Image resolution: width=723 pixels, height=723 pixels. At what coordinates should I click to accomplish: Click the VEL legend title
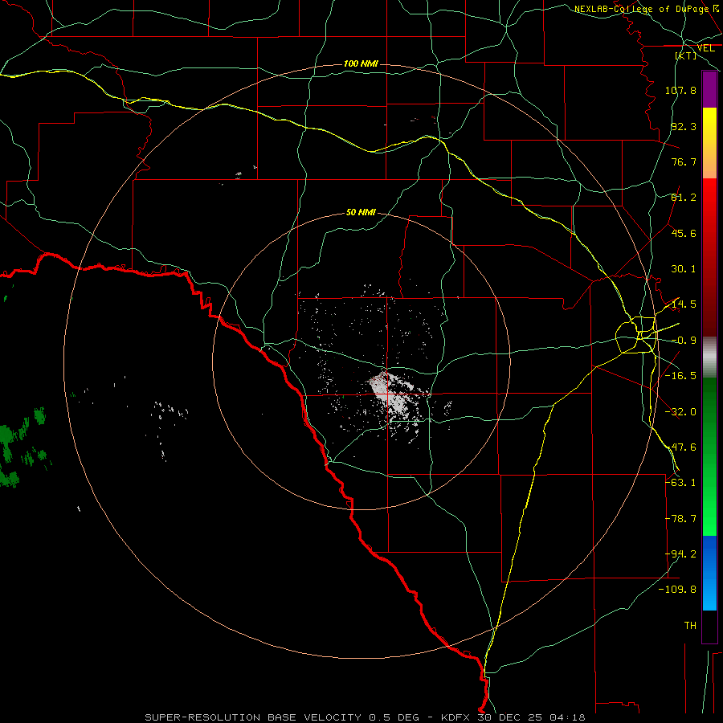pyautogui.click(x=706, y=48)
